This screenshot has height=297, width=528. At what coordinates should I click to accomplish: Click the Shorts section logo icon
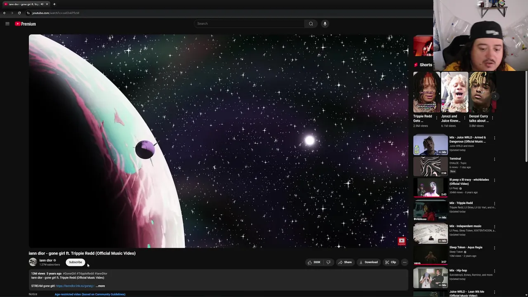point(416,65)
